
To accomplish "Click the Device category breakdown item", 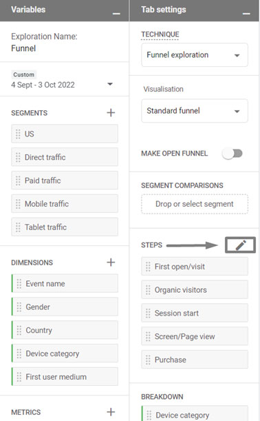I will (195, 415).
